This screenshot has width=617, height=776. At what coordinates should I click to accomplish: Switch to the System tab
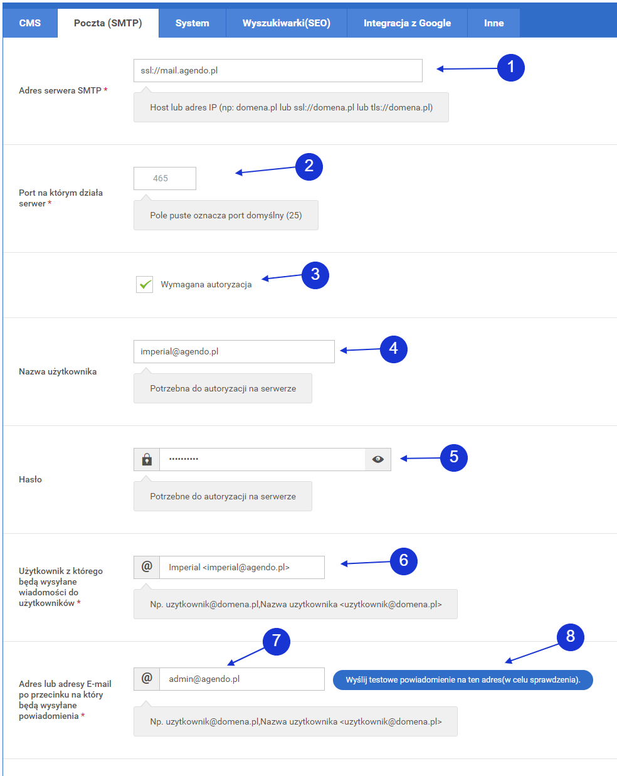point(192,23)
